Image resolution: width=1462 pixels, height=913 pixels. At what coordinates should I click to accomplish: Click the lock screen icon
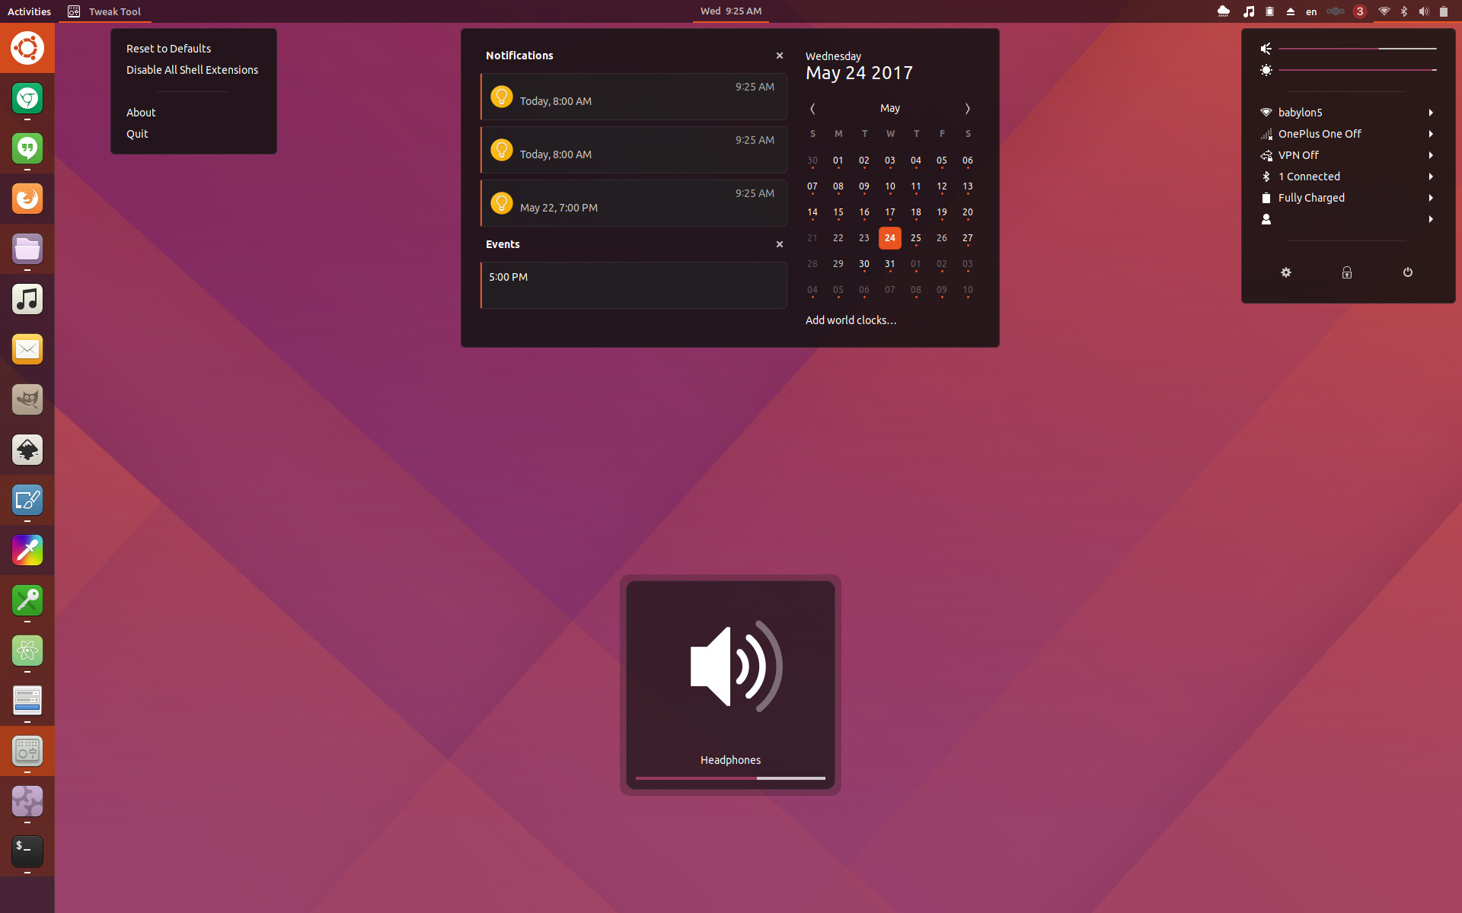[1346, 272]
